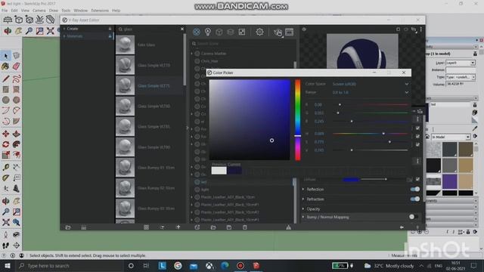Click the left arrow icon at panel bottom
484x272 pixels.
402,227
